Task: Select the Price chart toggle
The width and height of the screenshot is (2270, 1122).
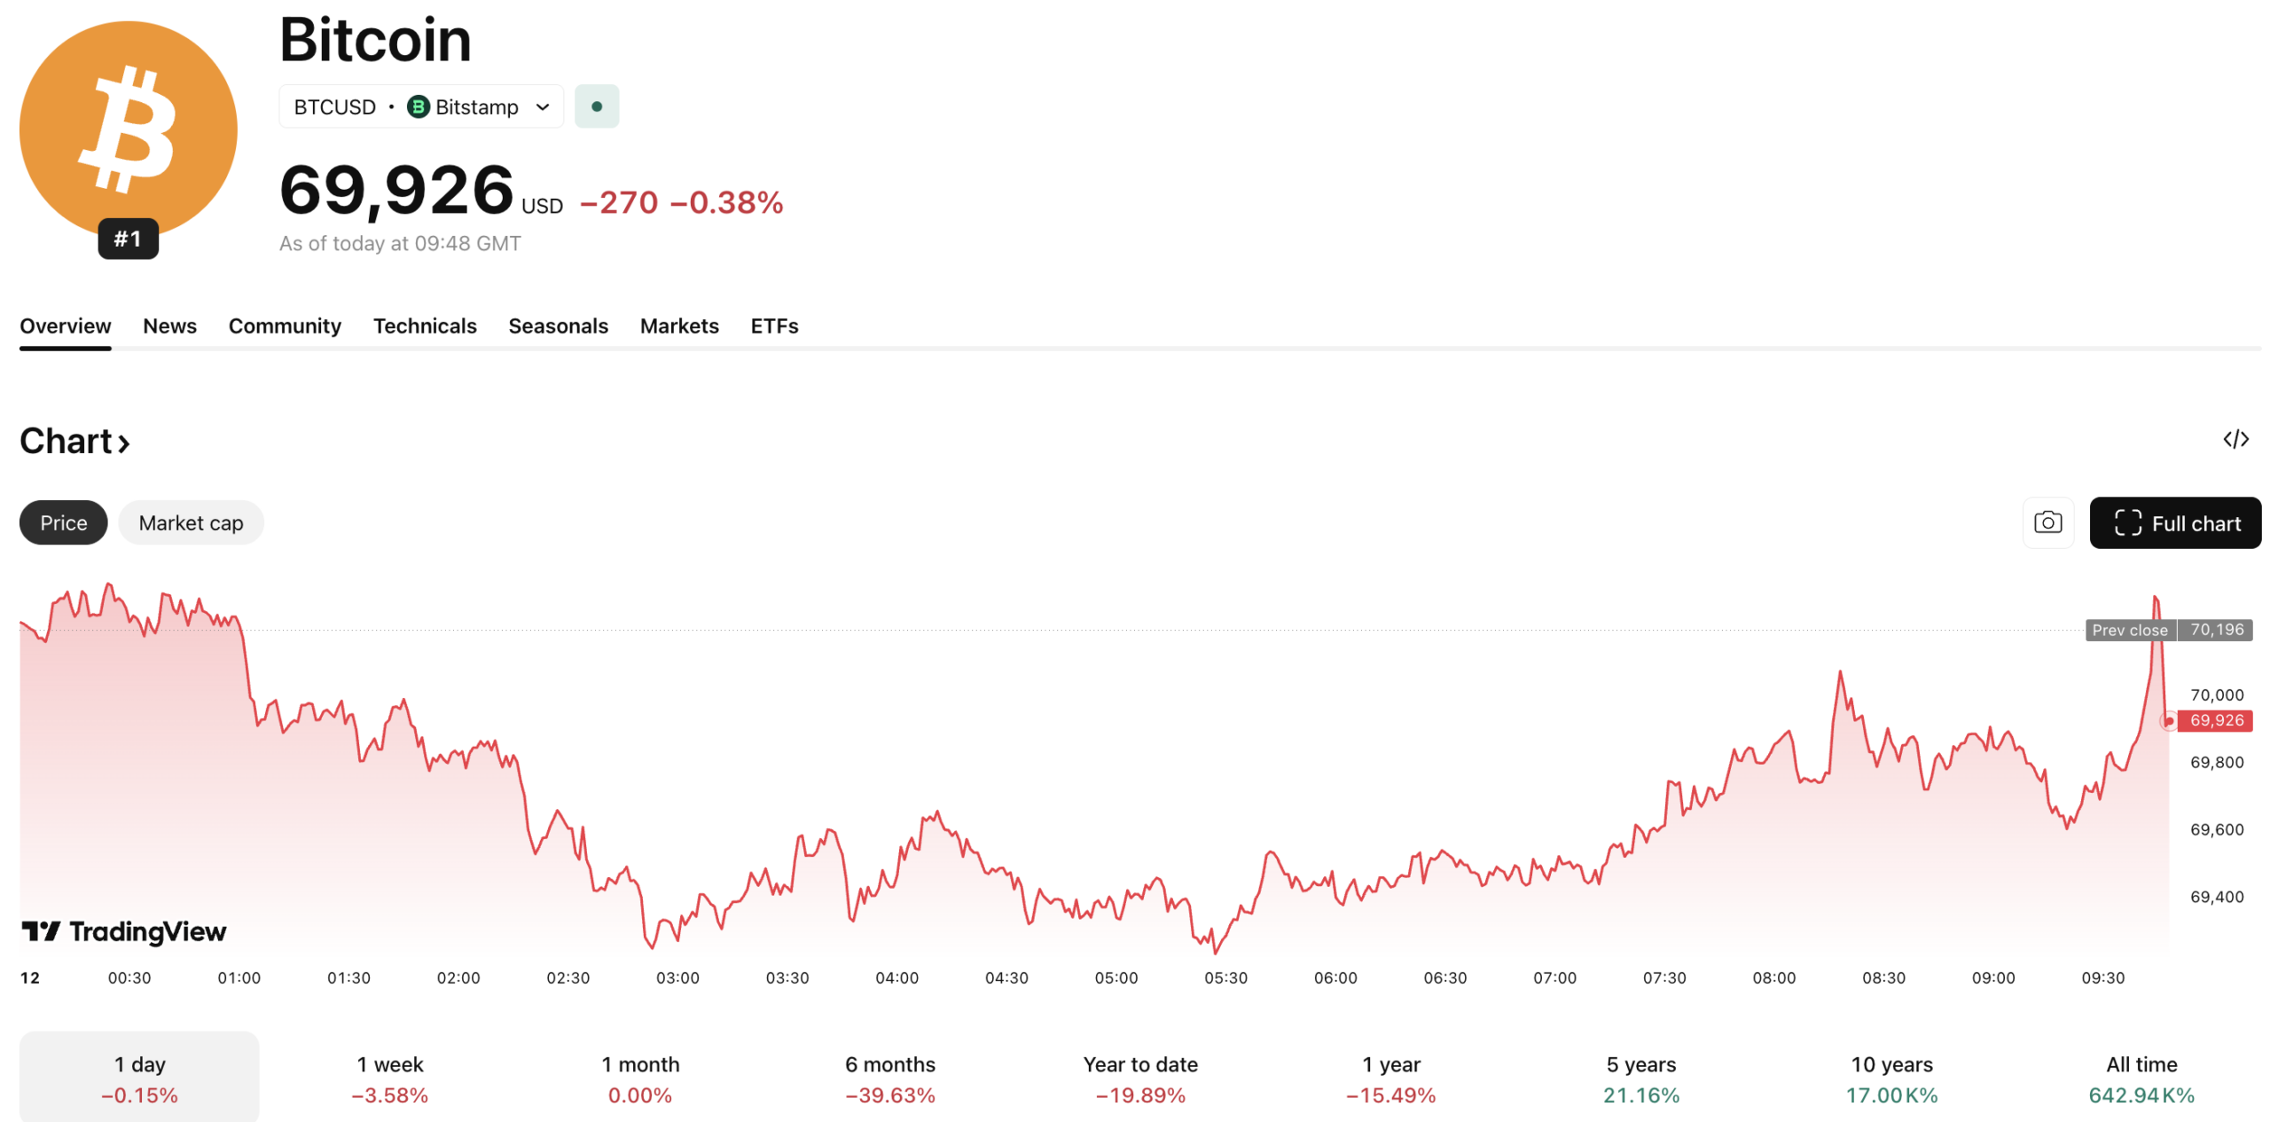Action: (64, 522)
